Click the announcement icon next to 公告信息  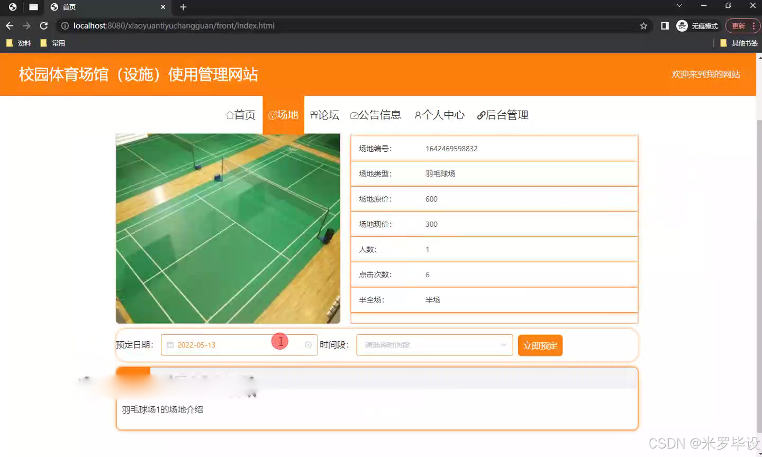point(354,115)
